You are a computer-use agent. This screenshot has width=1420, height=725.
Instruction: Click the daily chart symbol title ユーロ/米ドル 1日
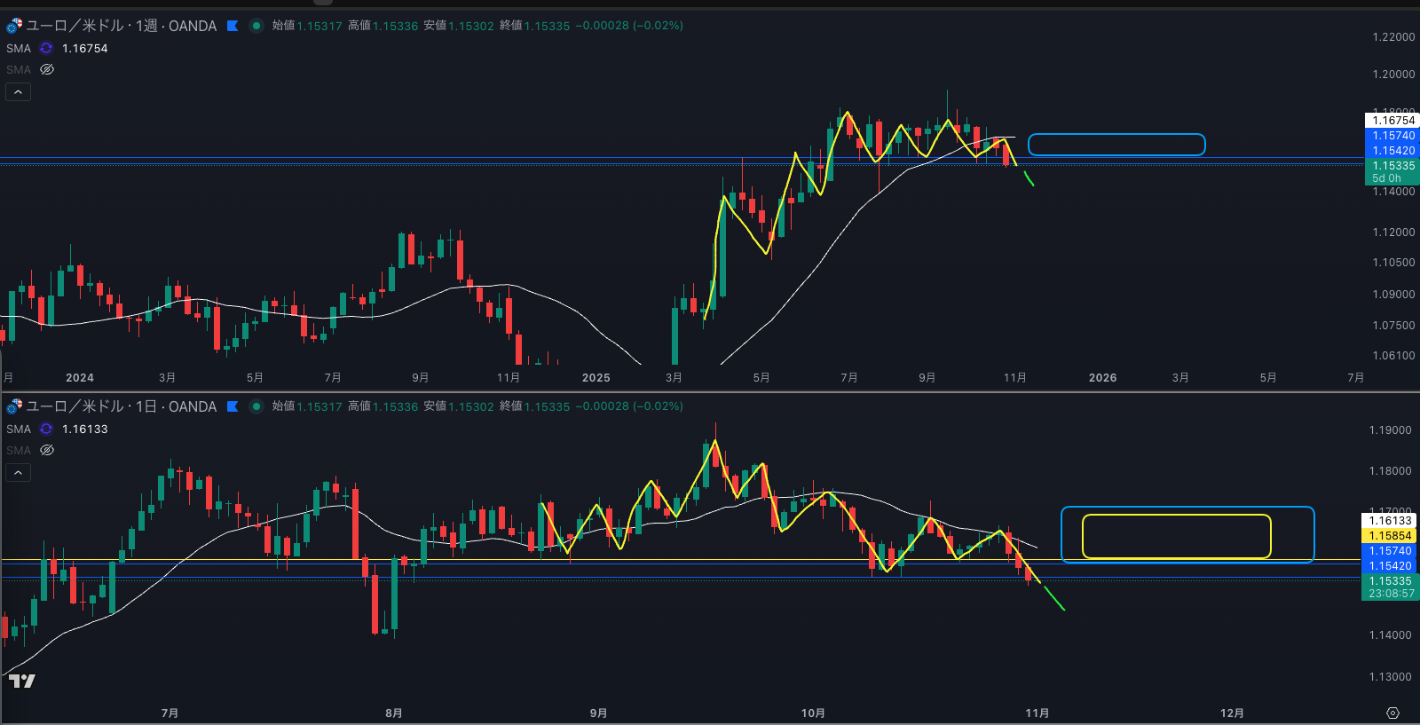click(121, 406)
